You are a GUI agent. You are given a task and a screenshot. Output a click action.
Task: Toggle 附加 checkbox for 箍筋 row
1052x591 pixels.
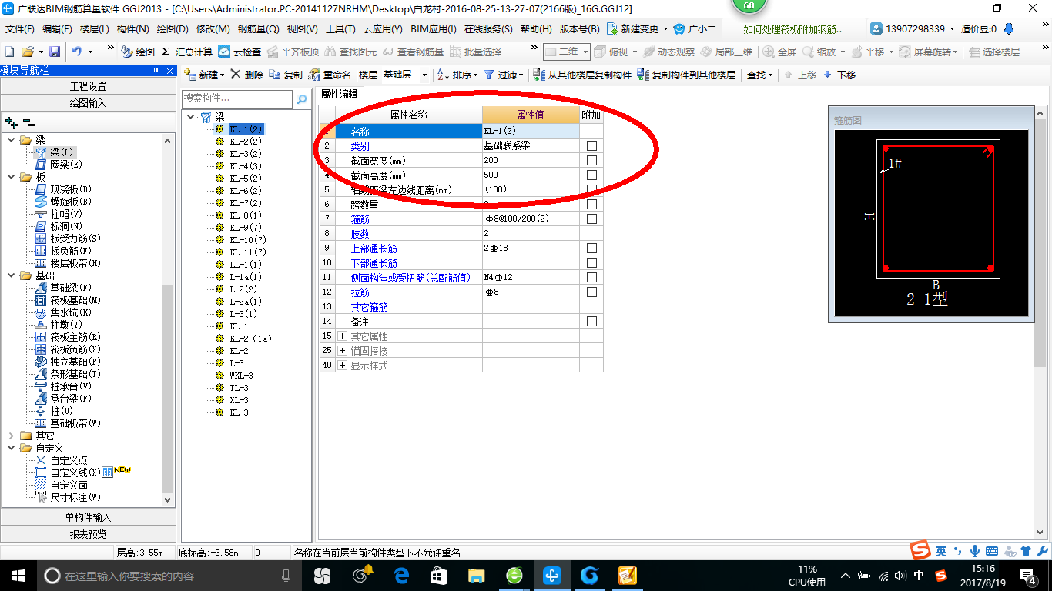point(591,219)
